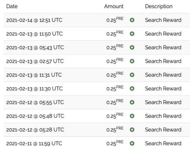Select the 2021-02-12 @ 05:55 UTC date
Image resolution: width=190 pixels, height=151 pixels.
(35, 102)
